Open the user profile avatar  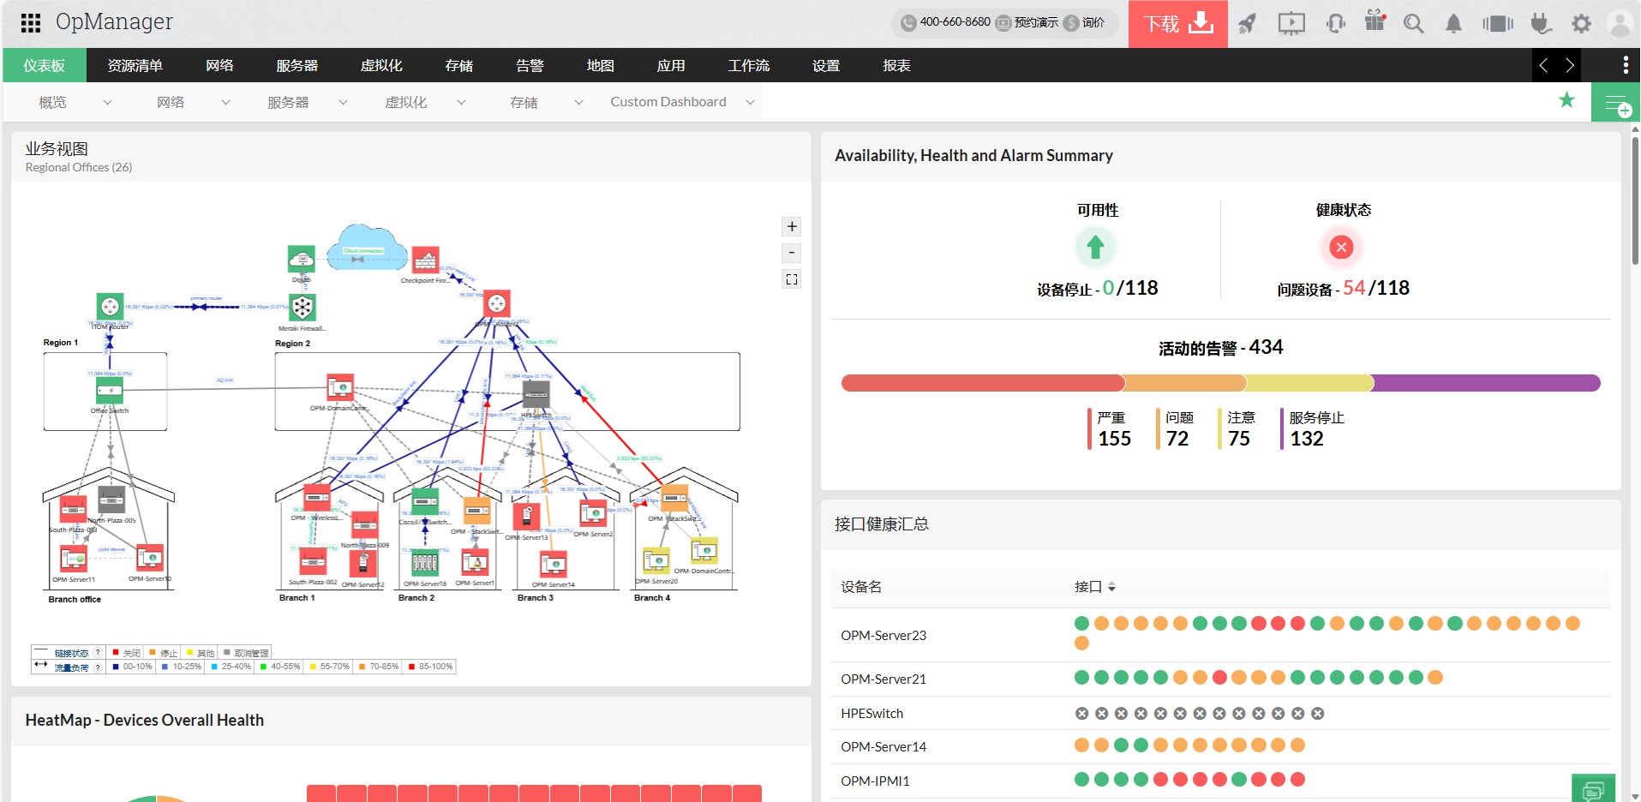[1620, 24]
